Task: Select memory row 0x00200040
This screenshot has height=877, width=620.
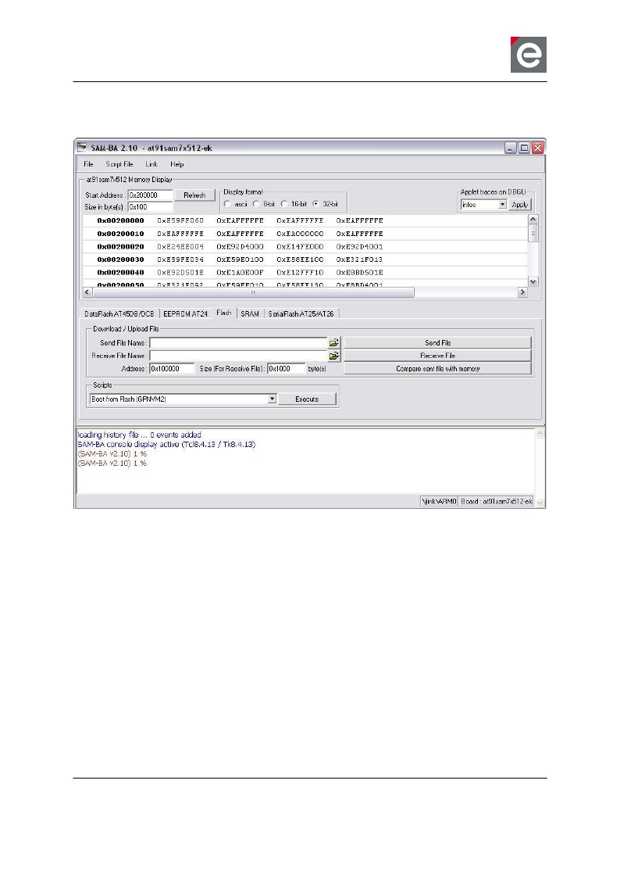Action: click(x=305, y=272)
